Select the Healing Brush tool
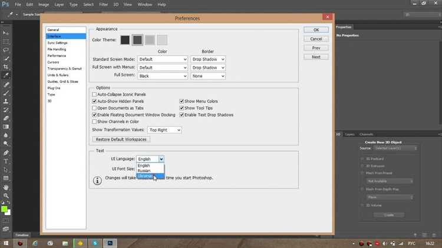 click(6, 84)
